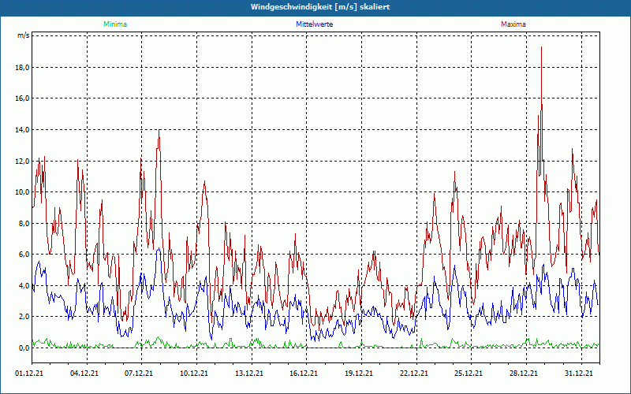Click the 18,0 y-axis label
The image size is (631, 394).
(x=22, y=67)
